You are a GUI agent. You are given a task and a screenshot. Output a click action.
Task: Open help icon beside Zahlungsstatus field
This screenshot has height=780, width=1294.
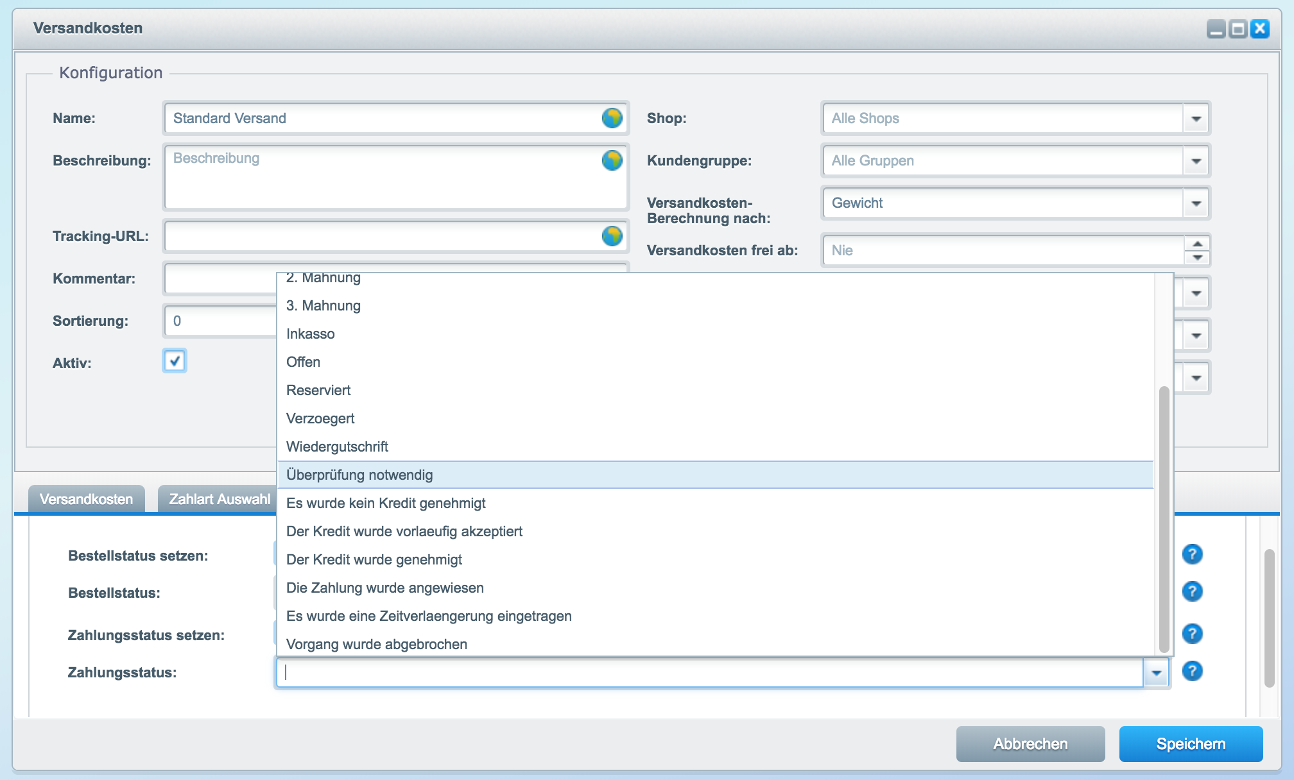coord(1192,671)
